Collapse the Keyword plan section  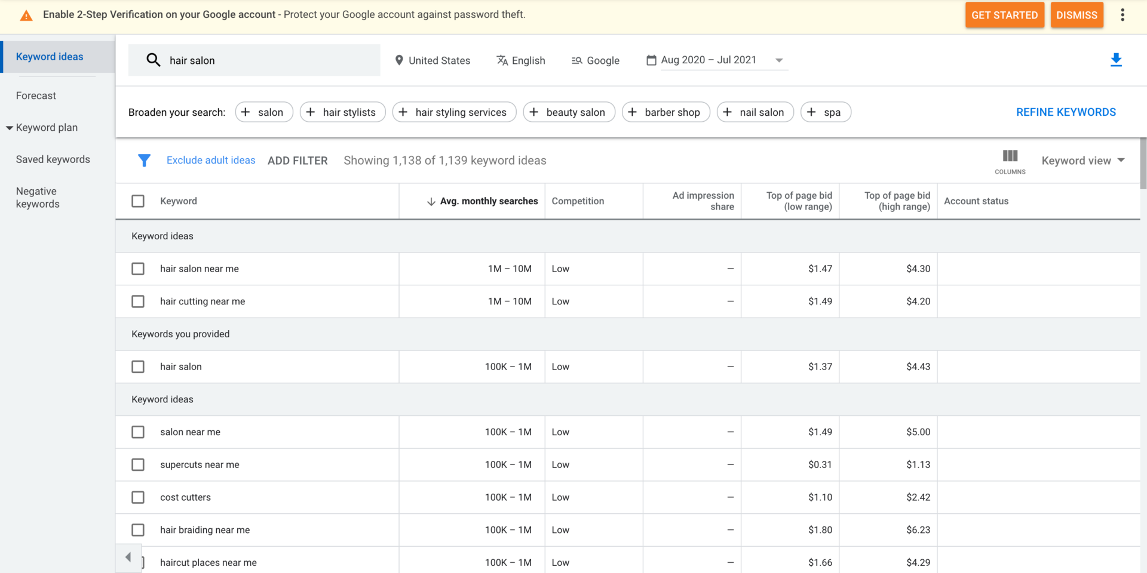(x=9, y=127)
